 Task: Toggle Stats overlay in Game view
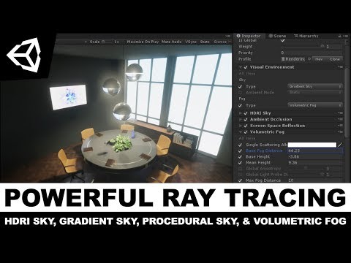[x=205, y=42]
